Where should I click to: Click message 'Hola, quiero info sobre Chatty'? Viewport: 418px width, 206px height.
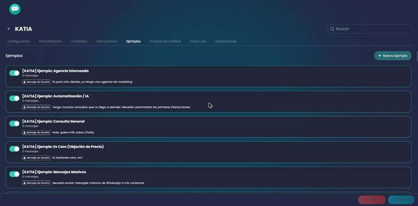73,132
